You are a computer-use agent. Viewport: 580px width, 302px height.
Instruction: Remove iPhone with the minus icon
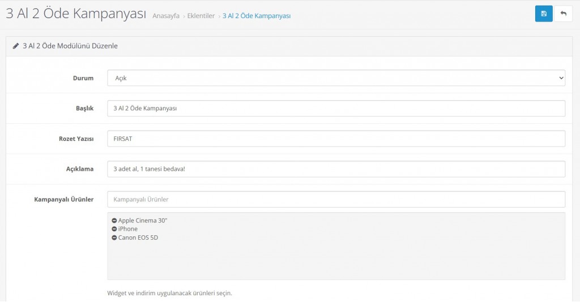tap(114, 229)
